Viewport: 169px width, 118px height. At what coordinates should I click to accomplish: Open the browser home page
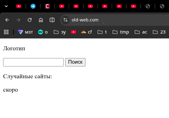tap(41, 20)
